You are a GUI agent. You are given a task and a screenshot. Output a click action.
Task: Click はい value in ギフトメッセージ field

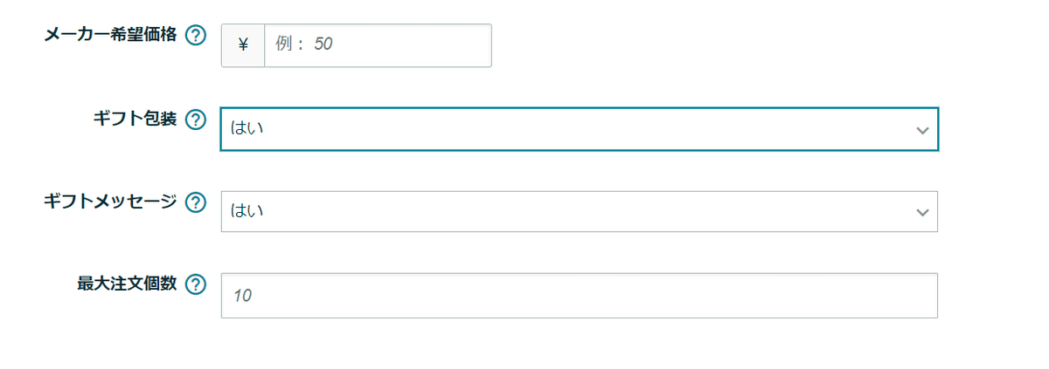(x=247, y=212)
